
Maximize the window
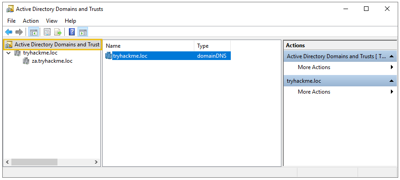click(366, 9)
